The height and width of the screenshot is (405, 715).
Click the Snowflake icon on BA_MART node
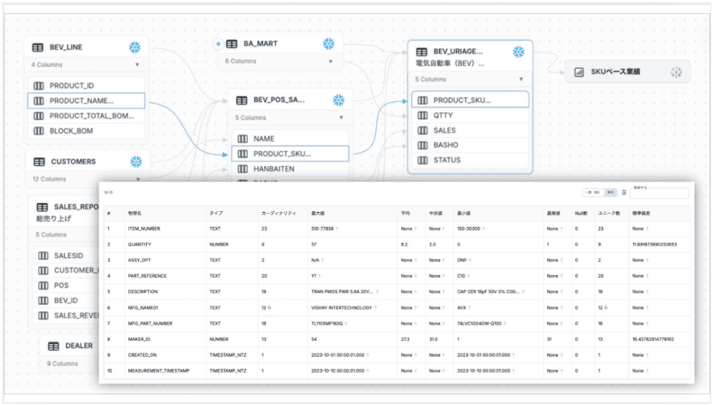tap(328, 44)
